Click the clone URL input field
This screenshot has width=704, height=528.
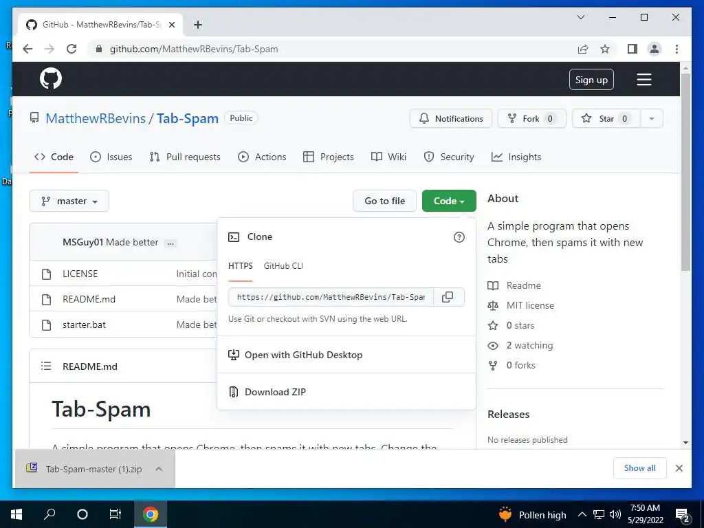(x=331, y=297)
